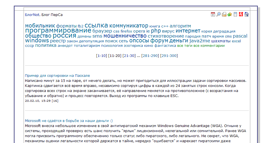This screenshot has height=143, width=266.
Task: Go to page range 21-30
Action: pyautogui.click(x=129, y=56)
